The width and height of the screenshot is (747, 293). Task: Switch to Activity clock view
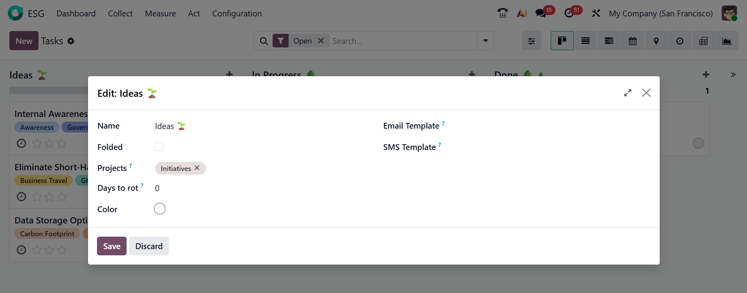point(680,41)
